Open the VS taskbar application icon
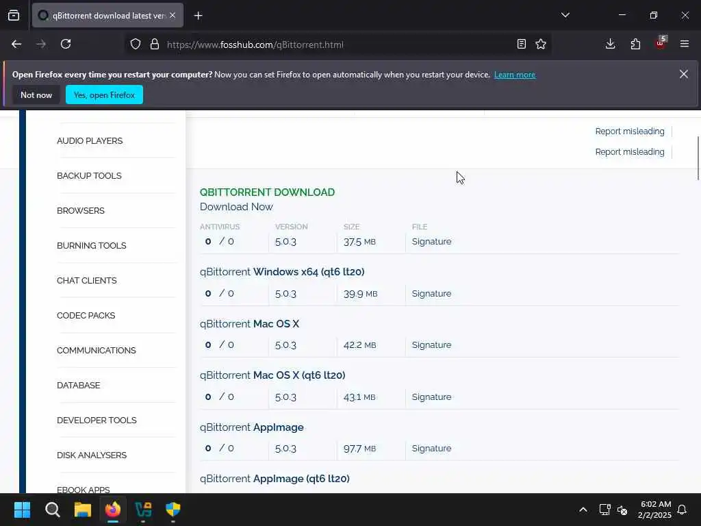 pyautogui.click(x=143, y=510)
